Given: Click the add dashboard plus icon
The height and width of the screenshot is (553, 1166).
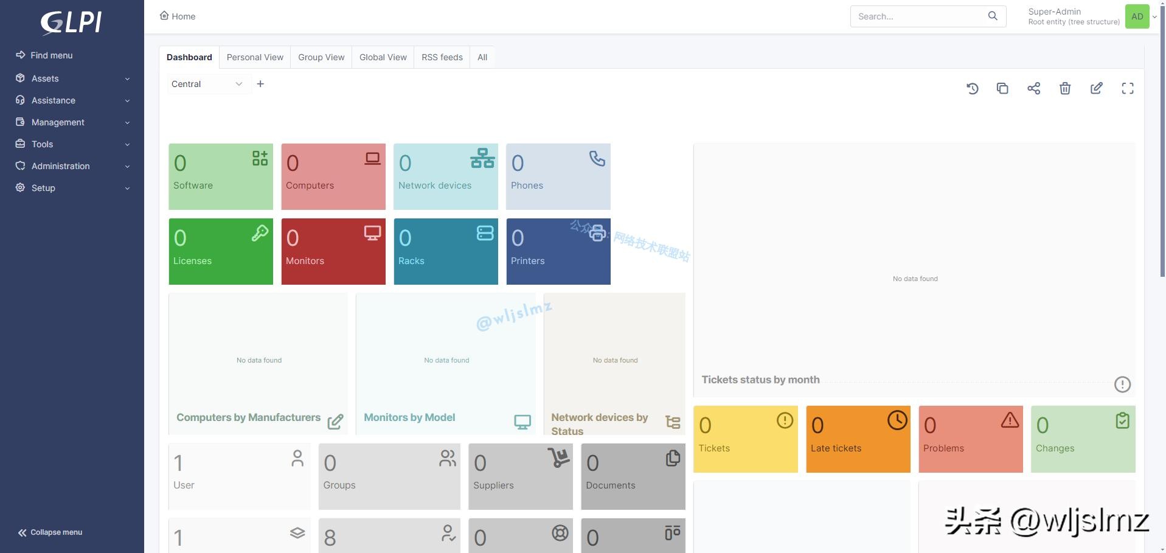Looking at the screenshot, I should (x=260, y=84).
